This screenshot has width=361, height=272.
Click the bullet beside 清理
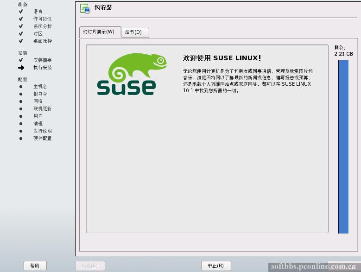click(x=21, y=124)
